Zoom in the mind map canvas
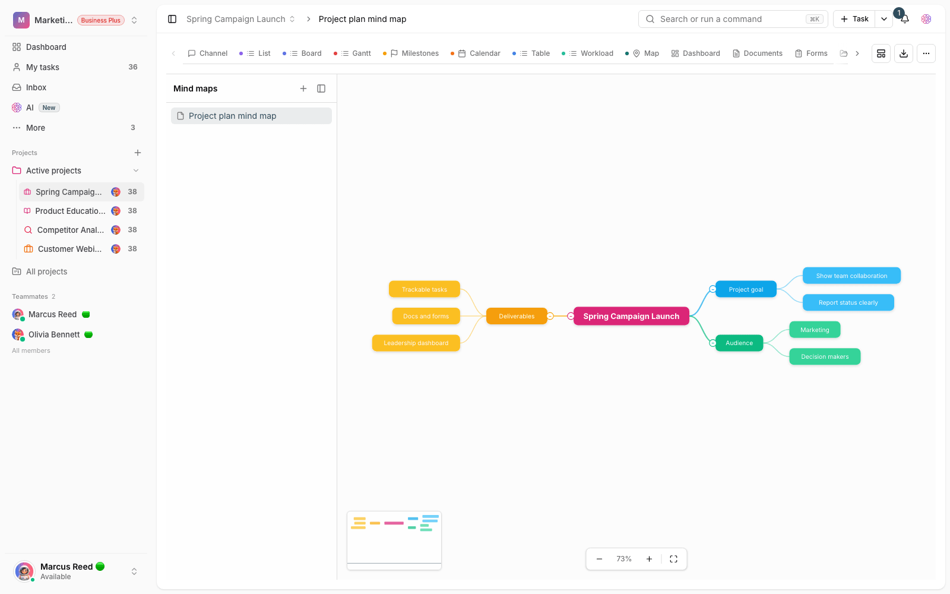Screen dimensions: 950x594 [649, 559]
